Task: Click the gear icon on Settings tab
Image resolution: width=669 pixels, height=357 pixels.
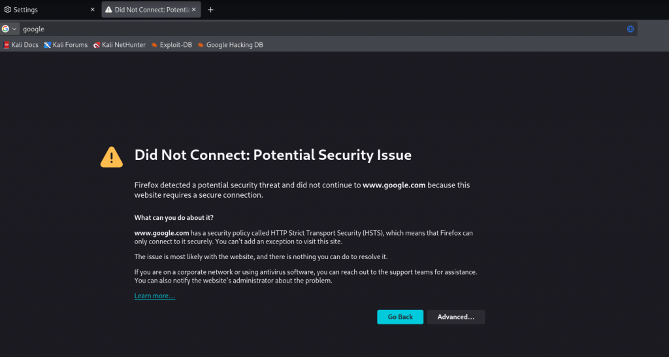Action: click(x=8, y=10)
